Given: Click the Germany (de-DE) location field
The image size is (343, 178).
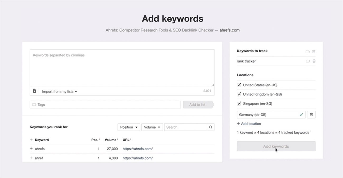Looking at the screenshot, I should tap(271, 115).
